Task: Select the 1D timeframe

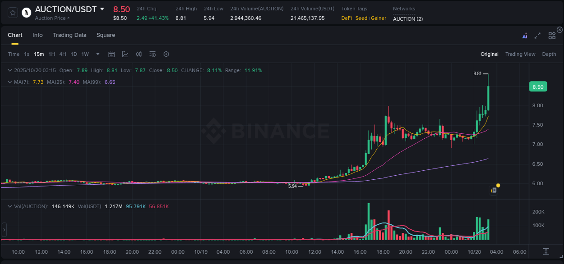Action: tap(74, 54)
